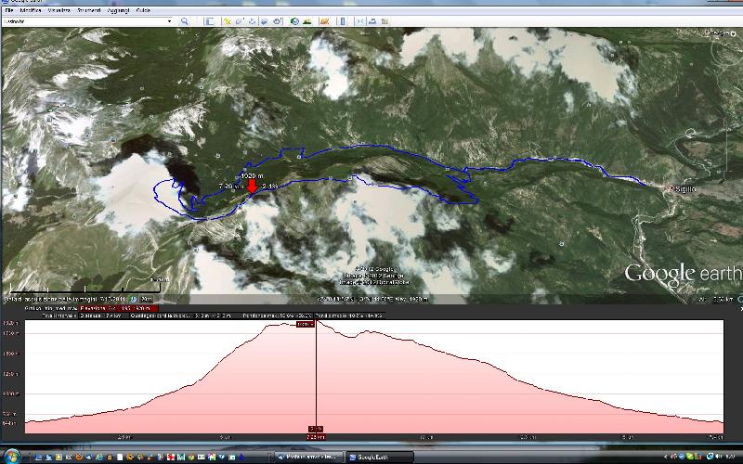Click inside the search text field
Screen dimensions: 743x464
[85, 21]
